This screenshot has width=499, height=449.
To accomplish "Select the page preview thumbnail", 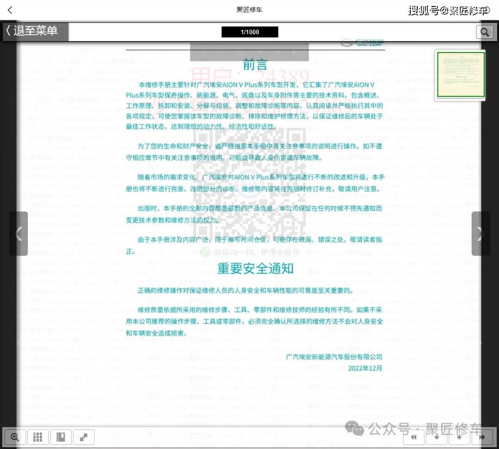I will (x=461, y=74).
